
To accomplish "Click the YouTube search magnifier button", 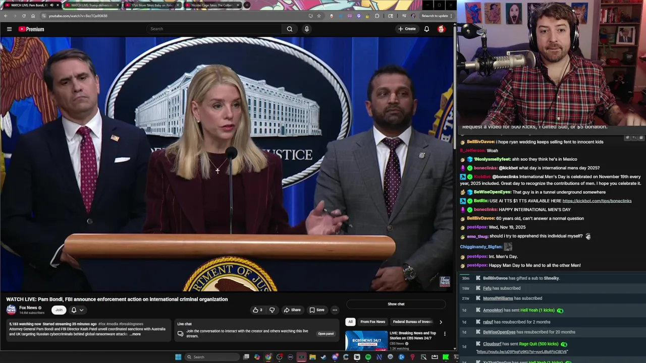I will point(290,29).
